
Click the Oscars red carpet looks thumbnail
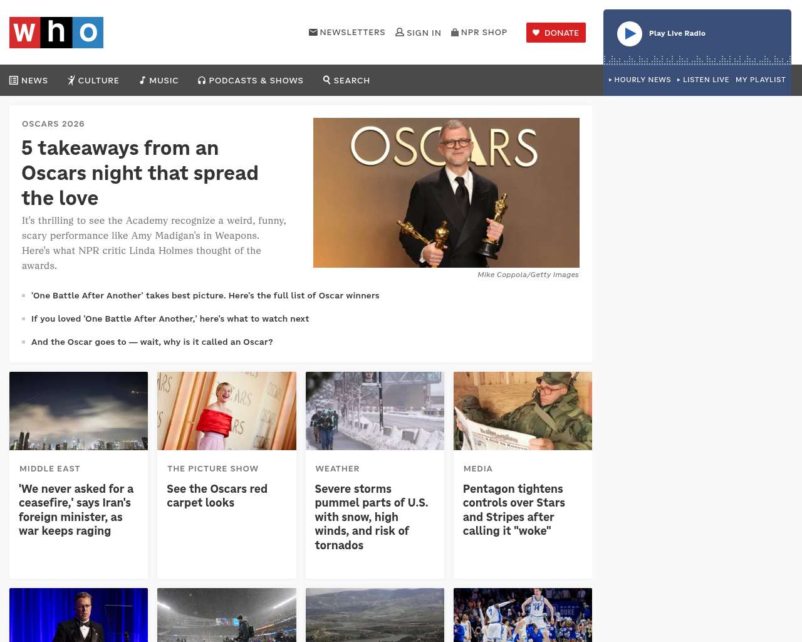point(226,411)
